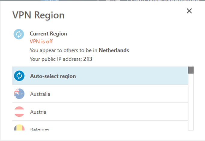Screen dimensions: 205x141
Task: Click the Australia flag icon
Action: (x=19, y=94)
